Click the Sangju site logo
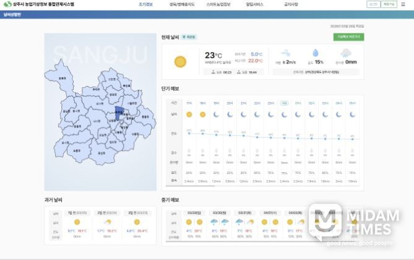Screen dimensions: 414x260 tap(40, 4)
